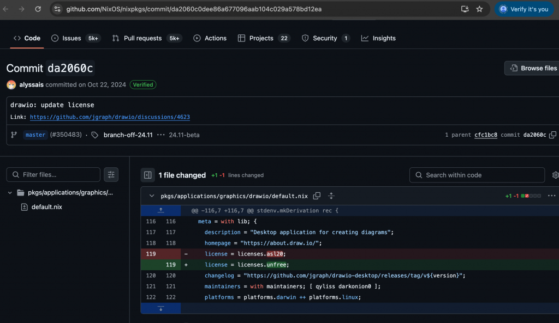
Task: Reload the page in the browser
Action: [38, 9]
